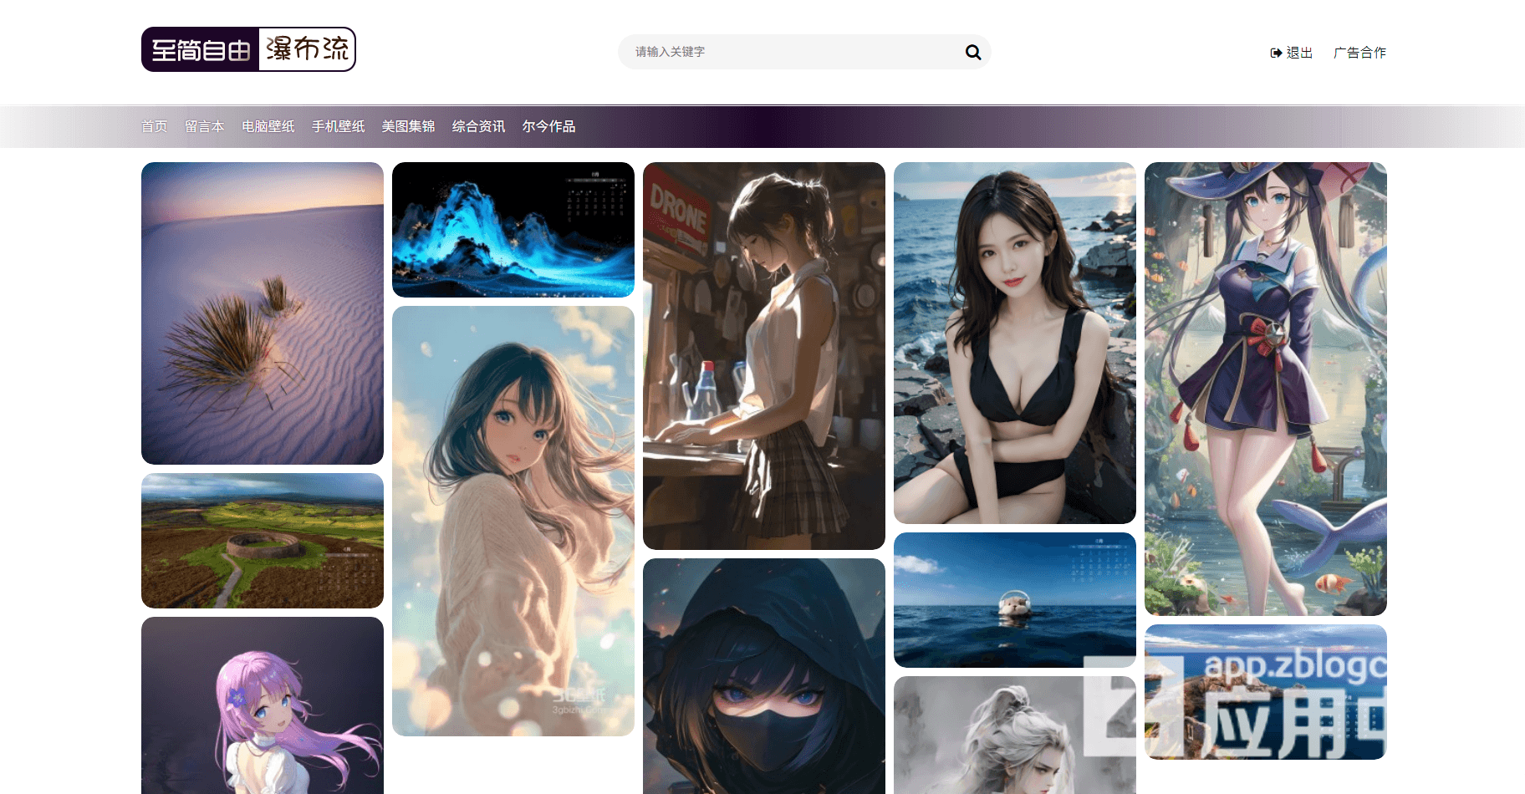The height and width of the screenshot is (794, 1525).
Task: Open the ocean calendar wallpaper thumbnail
Action: [x=1015, y=599]
